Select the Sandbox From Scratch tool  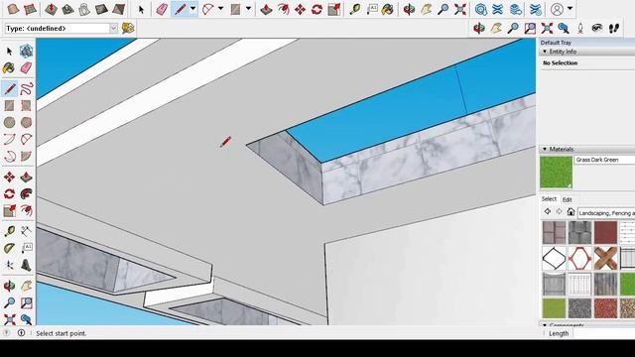(x=30, y=9)
